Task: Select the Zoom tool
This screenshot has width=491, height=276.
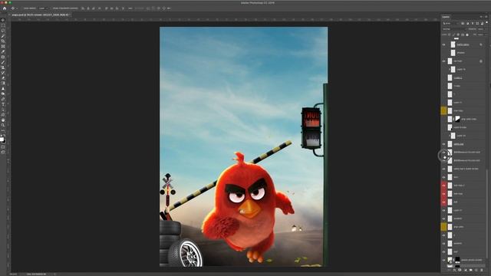Action: 3,125
